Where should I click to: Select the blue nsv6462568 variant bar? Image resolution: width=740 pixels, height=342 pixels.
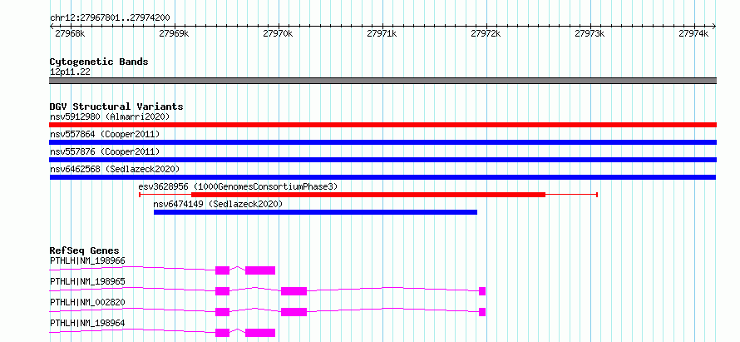click(382, 177)
